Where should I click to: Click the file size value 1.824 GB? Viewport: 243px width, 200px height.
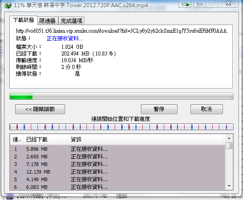click(72, 47)
